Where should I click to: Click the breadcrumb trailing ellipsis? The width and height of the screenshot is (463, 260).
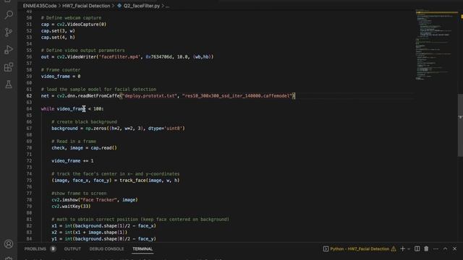coord(167,6)
